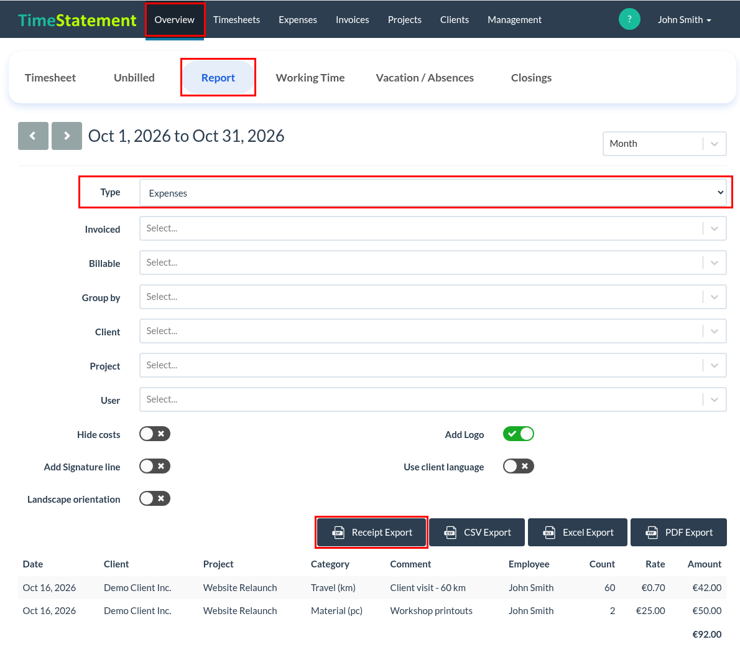Viewport: 740px width, 662px height.
Task: Click the €25.00 rate cell
Action: pos(650,611)
